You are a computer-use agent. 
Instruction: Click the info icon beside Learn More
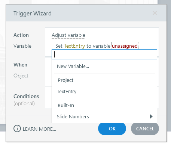pyautogui.click(x=17, y=128)
